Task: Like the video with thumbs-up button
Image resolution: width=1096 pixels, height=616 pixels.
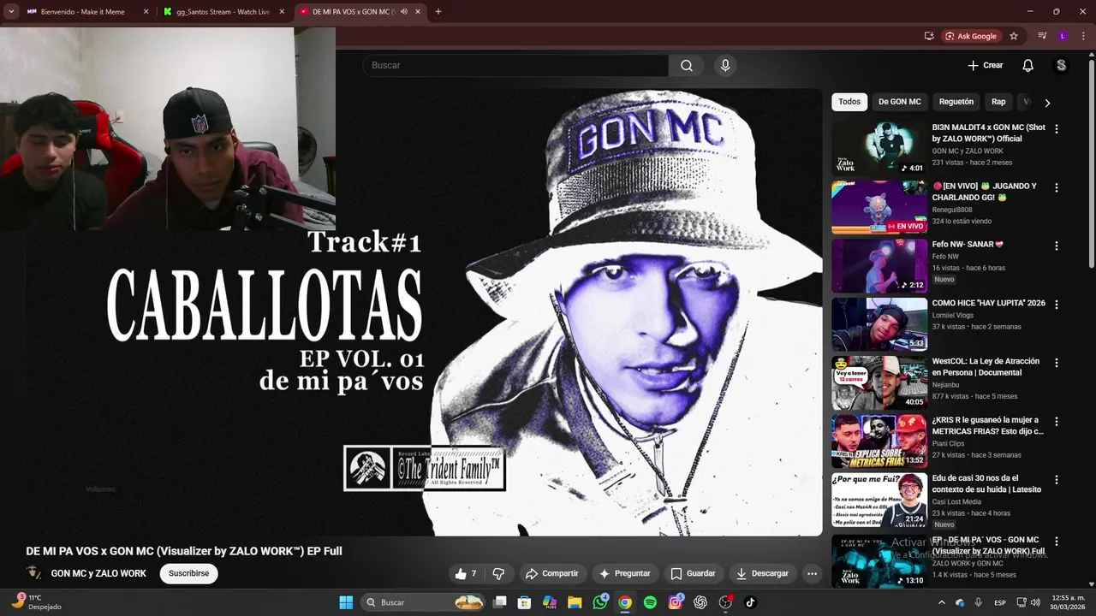Action: coord(466,573)
